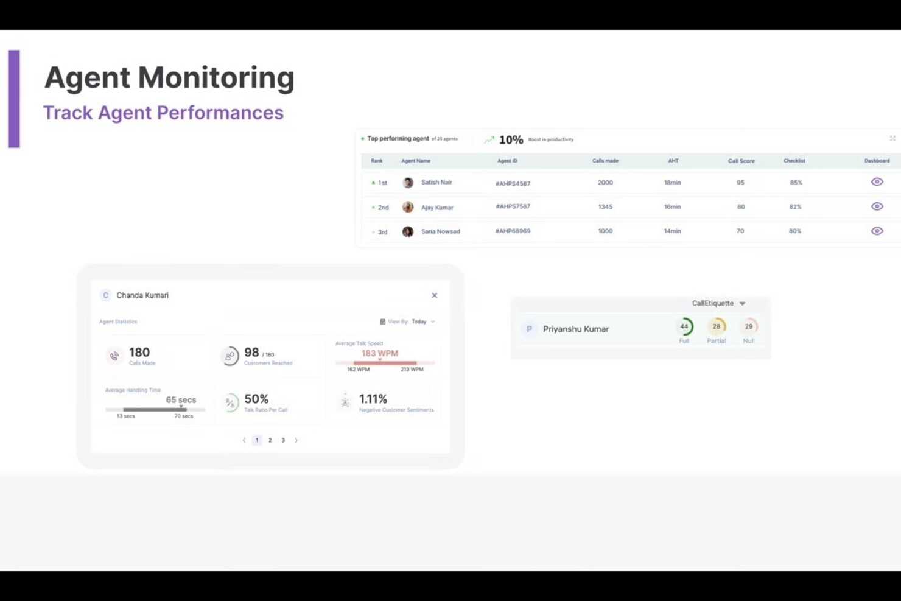Go to next page with right chevron
This screenshot has height=601, width=901.
point(296,440)
